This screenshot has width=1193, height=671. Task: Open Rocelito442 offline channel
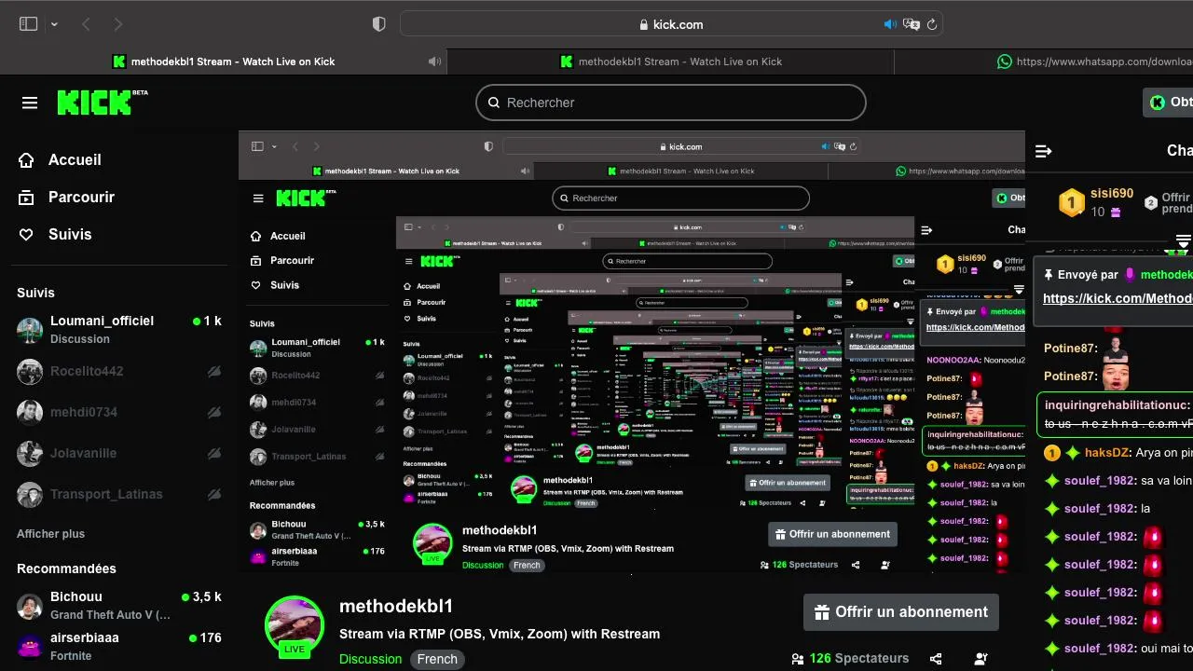click(119, 371)
